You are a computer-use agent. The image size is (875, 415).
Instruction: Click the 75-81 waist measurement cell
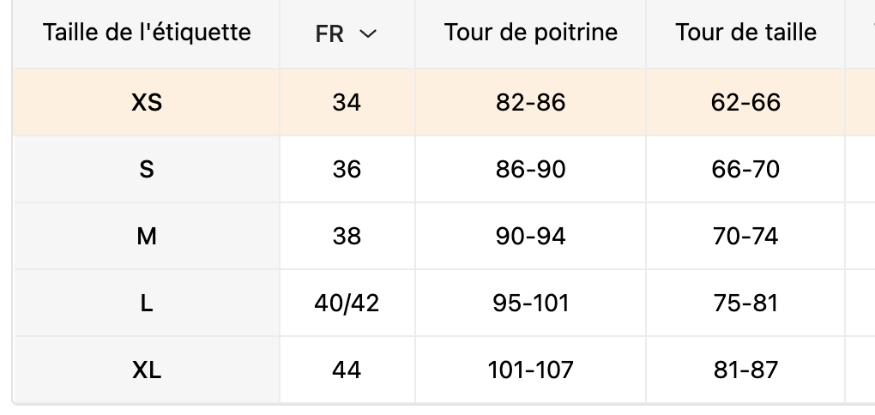coord(745,303)
